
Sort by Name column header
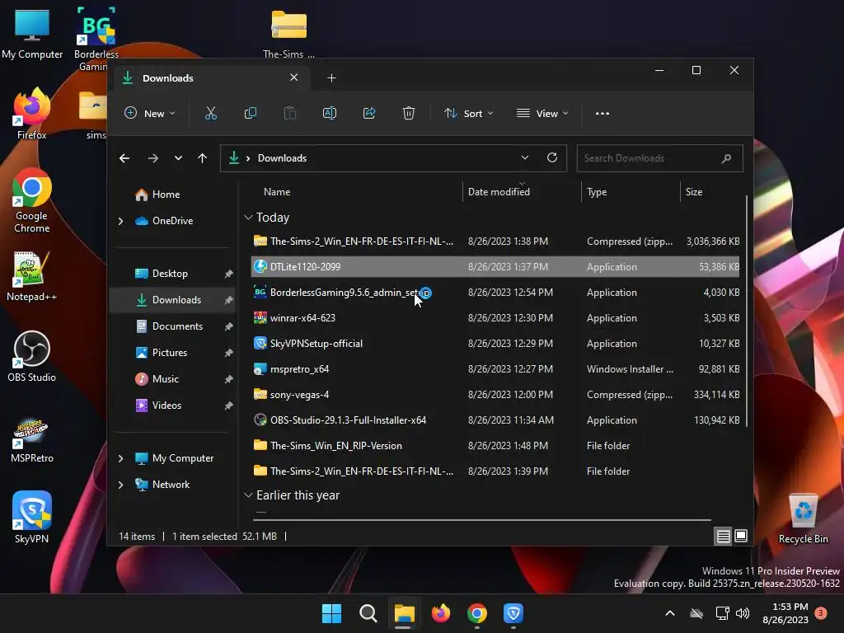[x=355, y=191]
